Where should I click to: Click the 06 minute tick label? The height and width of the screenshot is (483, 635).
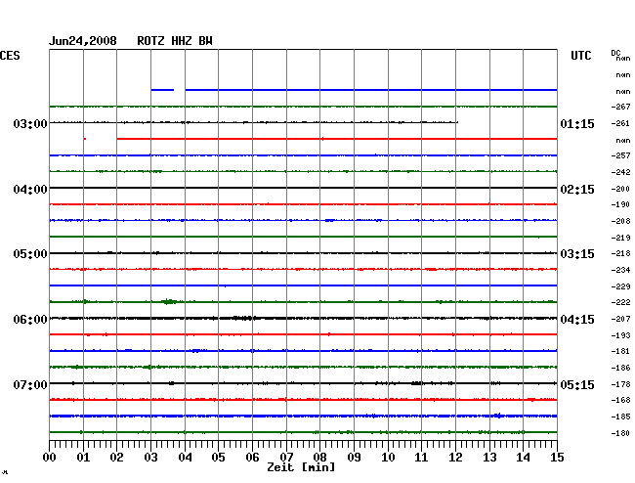252,458
